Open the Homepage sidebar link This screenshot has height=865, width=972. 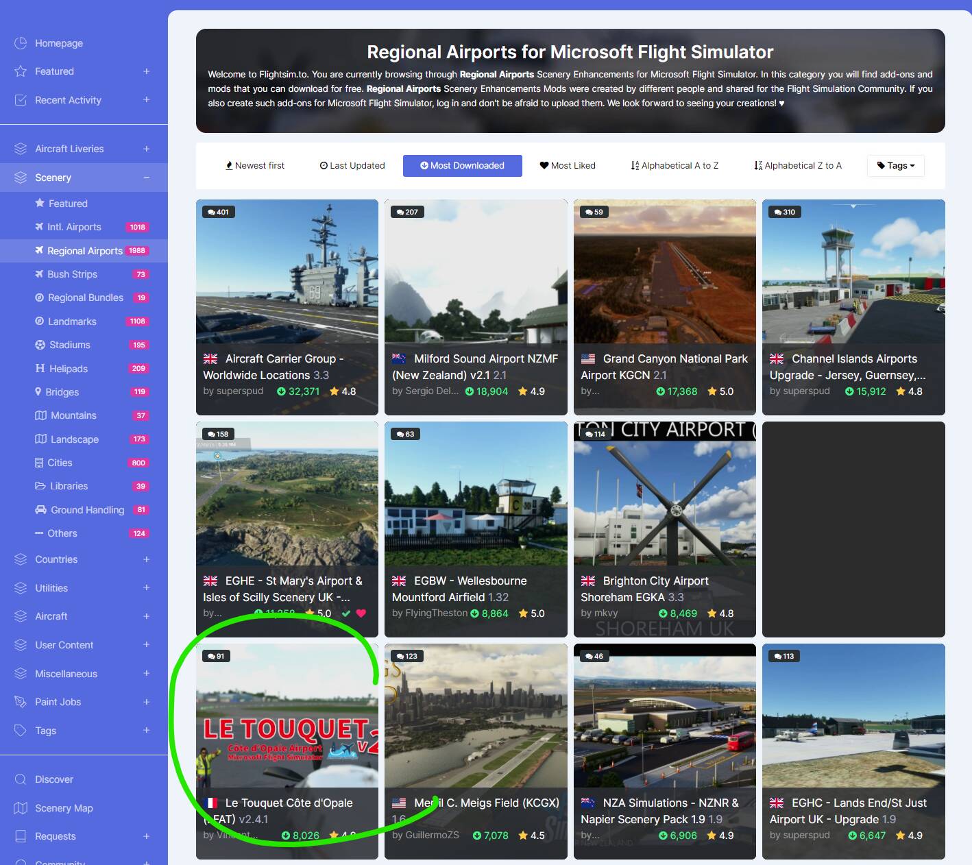click(x=59, y=43)
